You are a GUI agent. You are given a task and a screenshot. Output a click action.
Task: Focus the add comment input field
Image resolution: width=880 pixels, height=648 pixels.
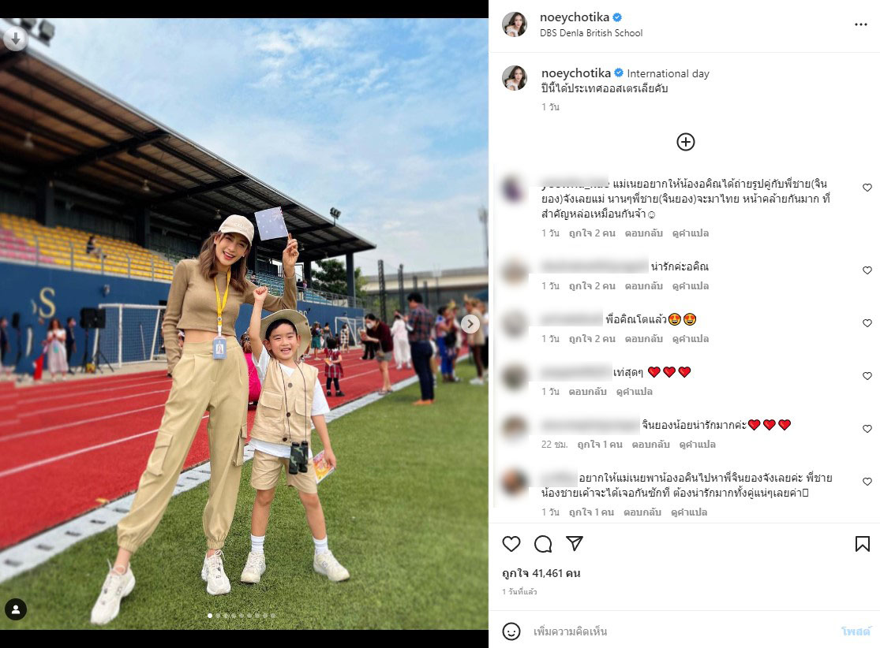tap(682, 631)
